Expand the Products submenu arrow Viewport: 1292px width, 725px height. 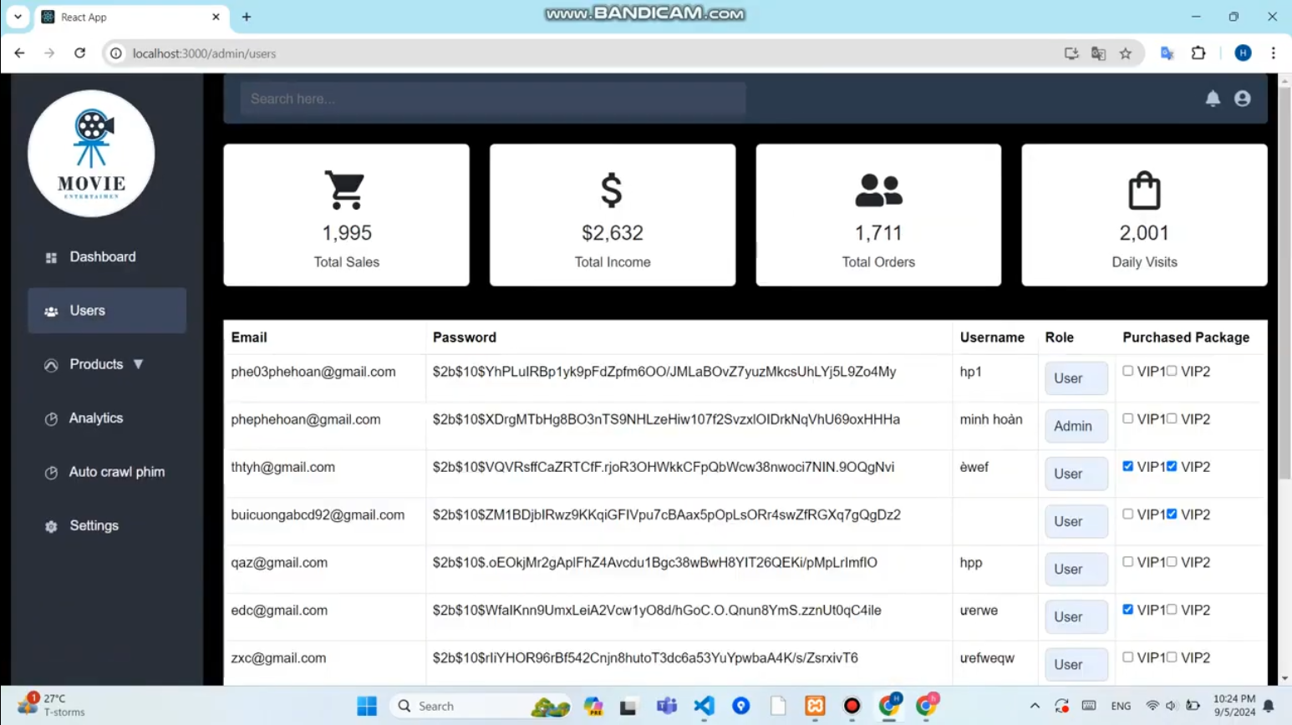pos(139,364)
